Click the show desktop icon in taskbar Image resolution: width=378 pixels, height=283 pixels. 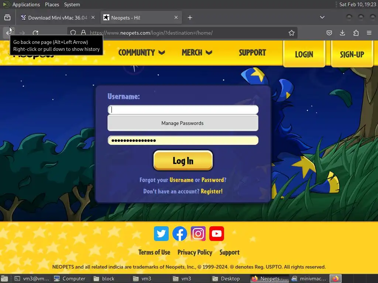pos(4,279)
